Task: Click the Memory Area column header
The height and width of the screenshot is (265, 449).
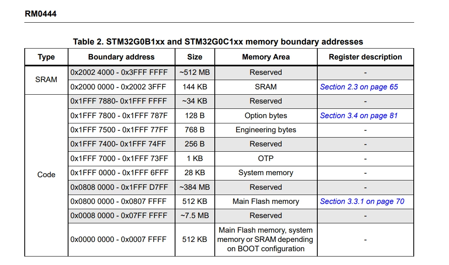Action: click(266, 57)
